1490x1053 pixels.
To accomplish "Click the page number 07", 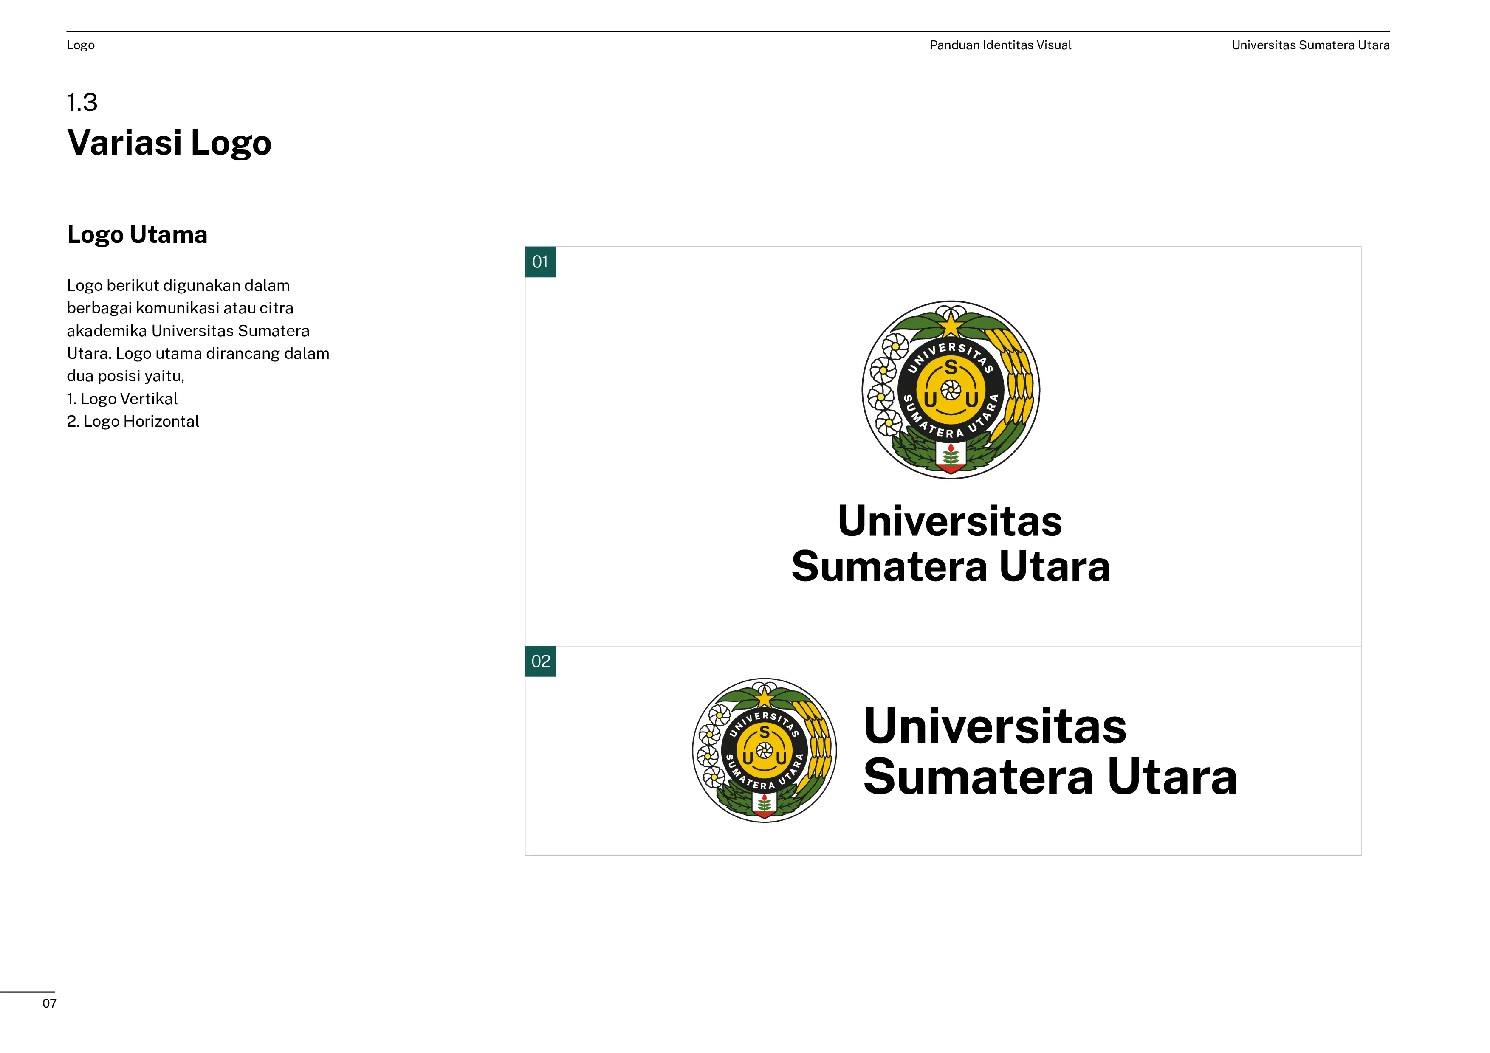I will (49, 1004).
